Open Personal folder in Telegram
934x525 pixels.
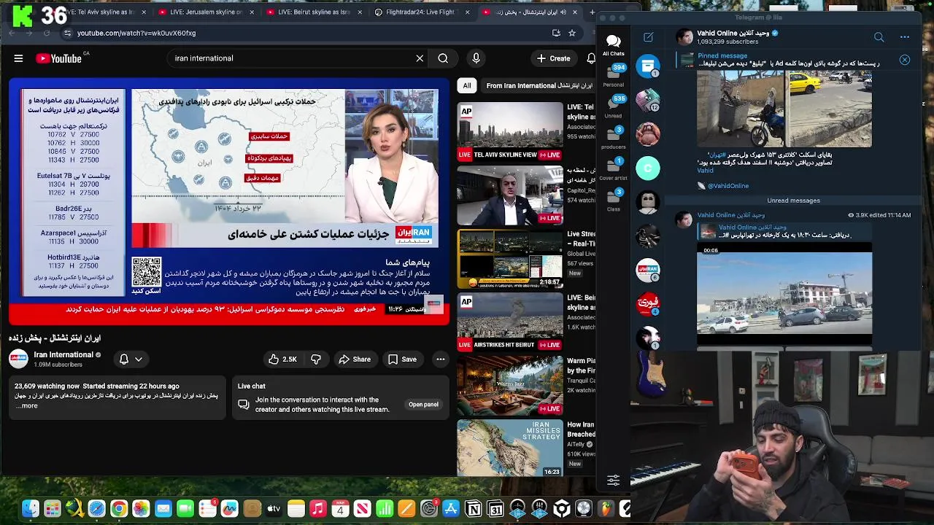tap(613, 77)
